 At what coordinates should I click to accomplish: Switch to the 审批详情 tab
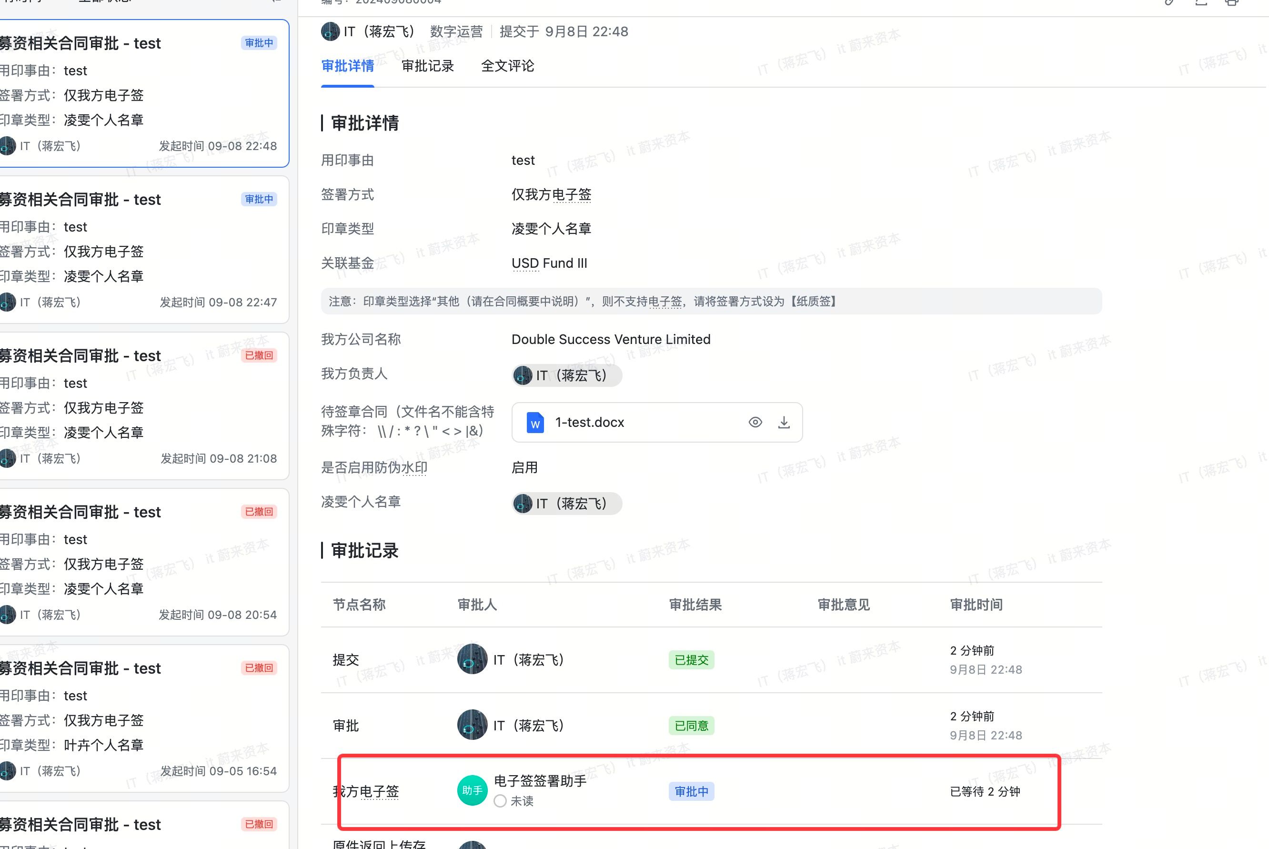[348, 66]
